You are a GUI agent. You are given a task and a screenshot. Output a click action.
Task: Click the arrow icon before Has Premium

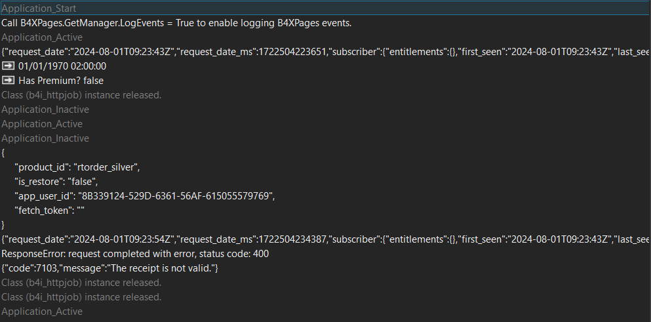(x=9, y=81)
